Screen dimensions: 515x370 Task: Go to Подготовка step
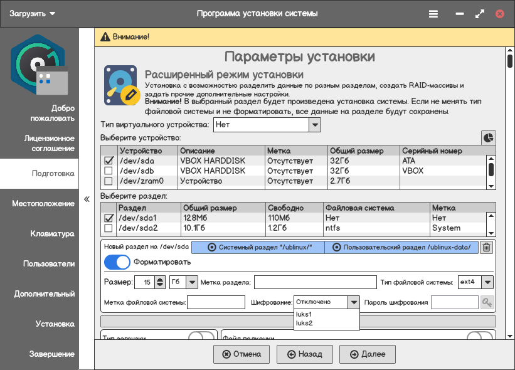40,173
